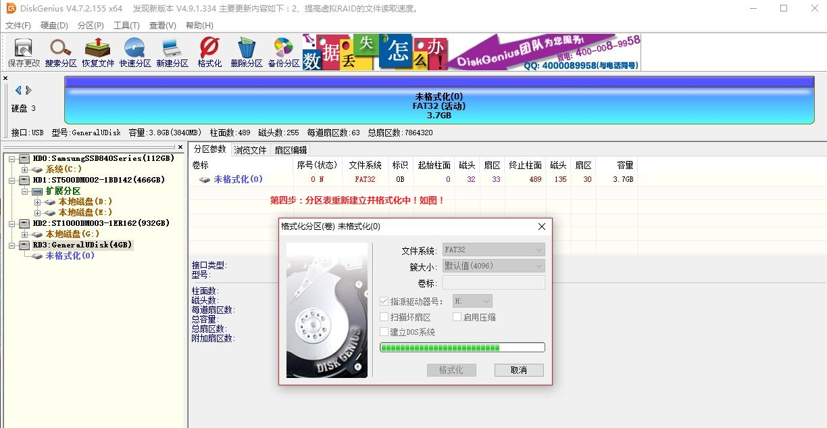Open the 备份分区 backup partition tool

[x=284, y=53]
